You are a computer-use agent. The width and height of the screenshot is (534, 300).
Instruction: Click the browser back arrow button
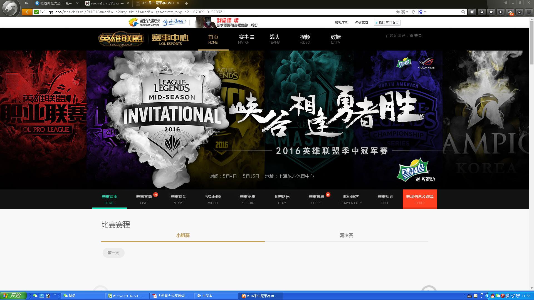pos(27,12)
